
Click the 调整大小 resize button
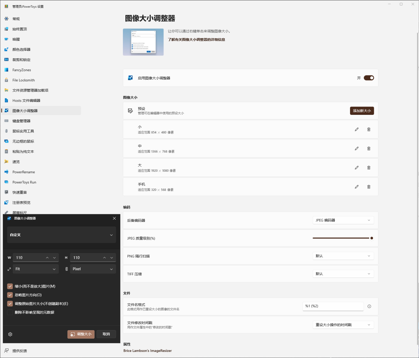[x=81, y=334]
